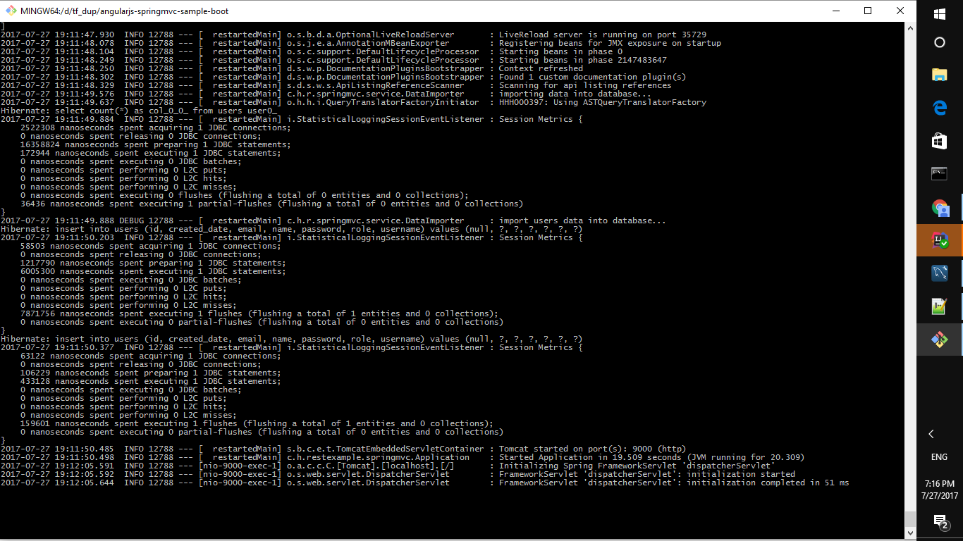
Task: Click 'HHH000397: Using ASTQueryTranslatorFactory'
Action: 602,102
